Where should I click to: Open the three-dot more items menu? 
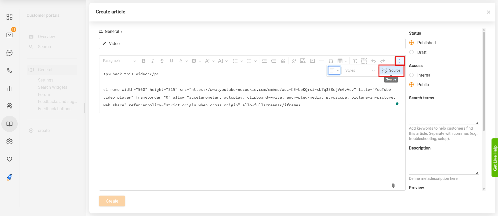400,61
